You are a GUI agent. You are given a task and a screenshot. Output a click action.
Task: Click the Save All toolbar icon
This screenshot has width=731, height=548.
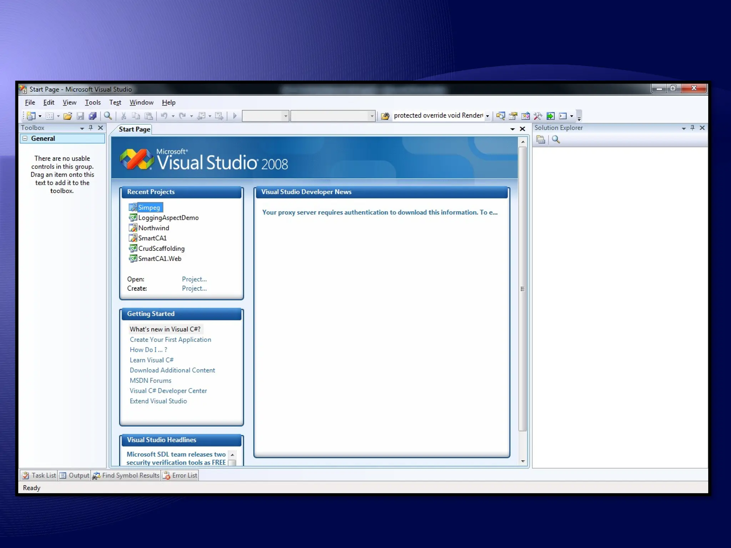[x=93, y=116]
